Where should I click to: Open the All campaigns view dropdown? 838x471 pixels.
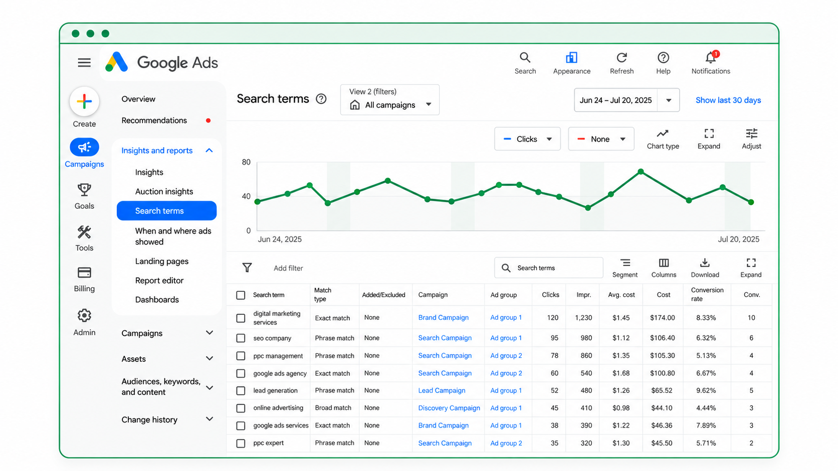pos(390,100)
